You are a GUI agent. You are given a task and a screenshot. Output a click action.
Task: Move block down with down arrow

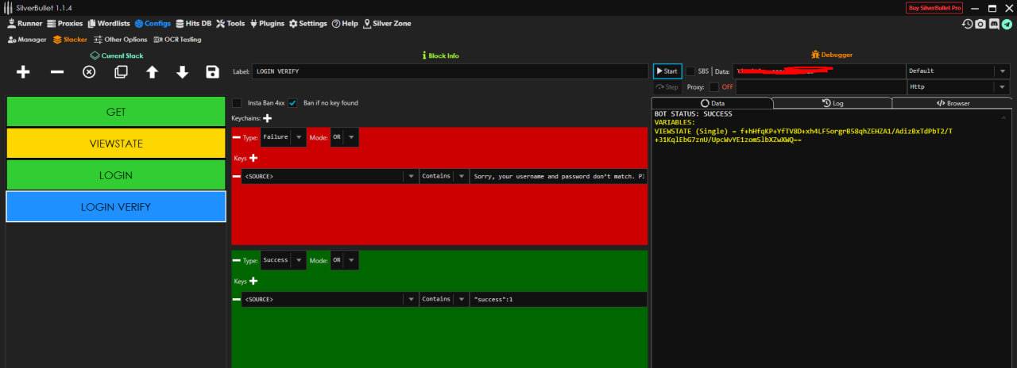(182, 72)
